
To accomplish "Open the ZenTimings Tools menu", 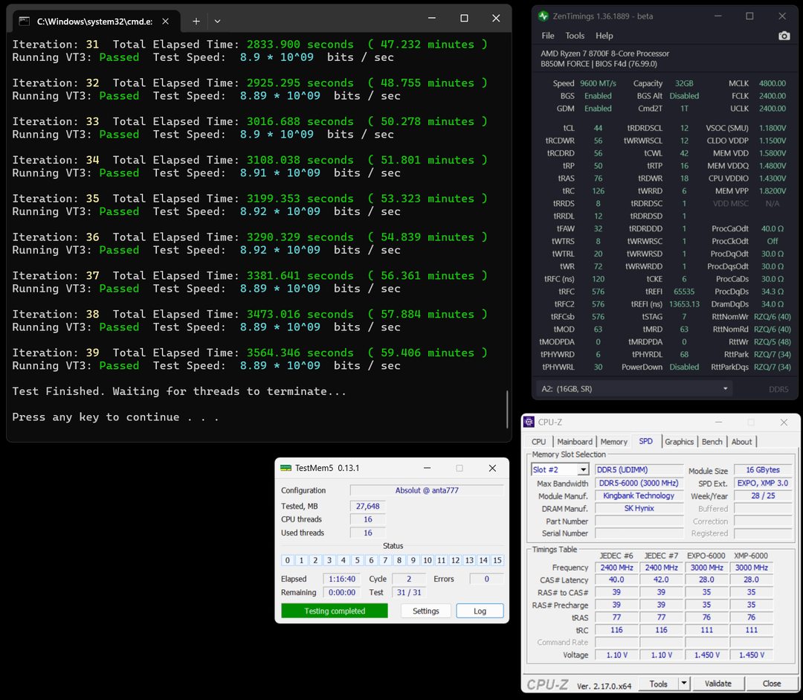I will click(575, 36).
